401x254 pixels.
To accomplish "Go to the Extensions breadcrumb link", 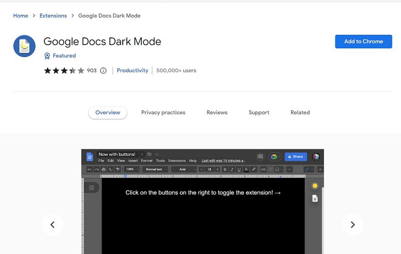I will point(53,16).
